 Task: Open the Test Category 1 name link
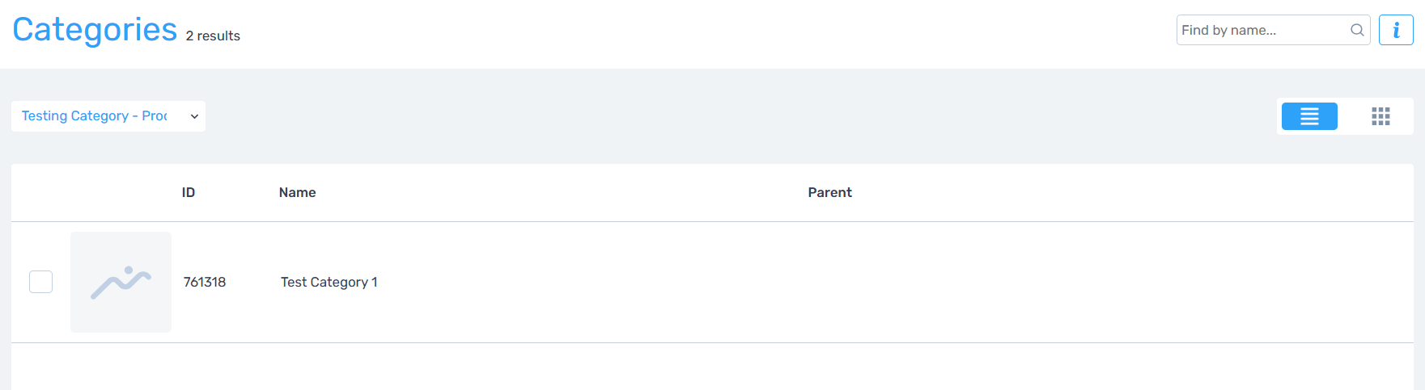[329, 282]
